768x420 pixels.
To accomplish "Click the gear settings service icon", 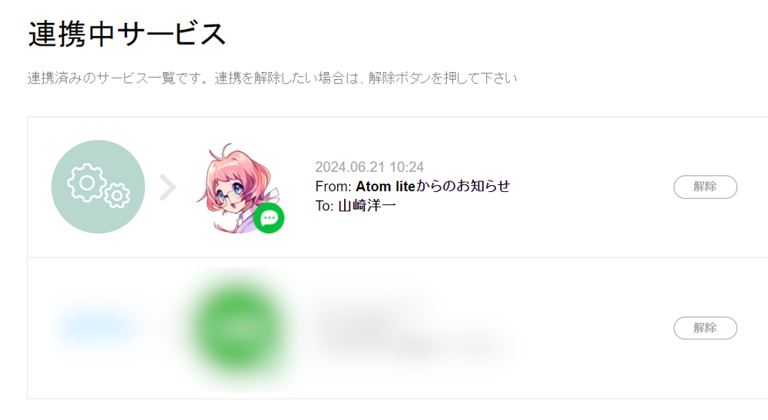I will pos(98,187).
